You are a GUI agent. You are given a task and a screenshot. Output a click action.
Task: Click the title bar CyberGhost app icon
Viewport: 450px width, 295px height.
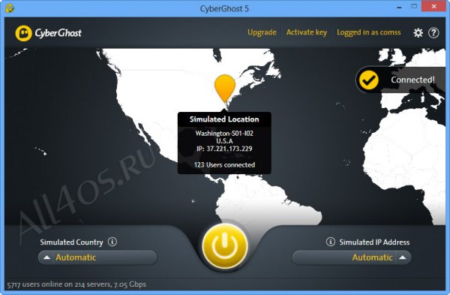pos(10,8)
